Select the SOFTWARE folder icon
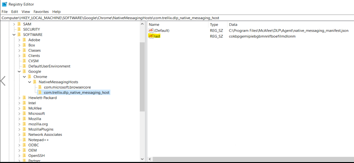354x163 pixels. coord(19,34)
